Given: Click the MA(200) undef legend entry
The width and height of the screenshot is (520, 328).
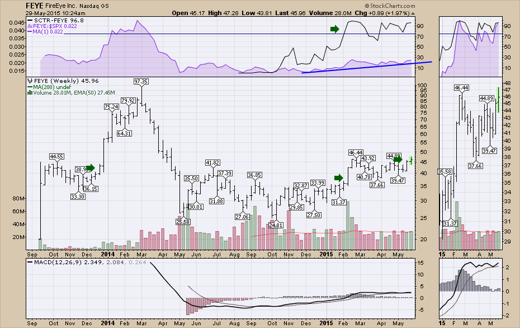Looking at the screenshot, I should pos(49,87).
